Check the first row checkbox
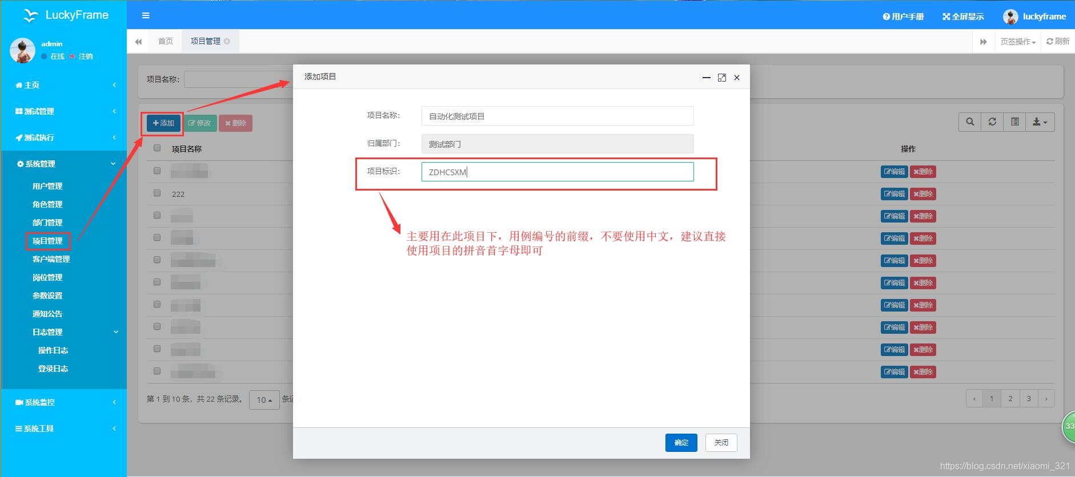The height and width of the screenshot is (477, 1075). click(x=157, y=171)
